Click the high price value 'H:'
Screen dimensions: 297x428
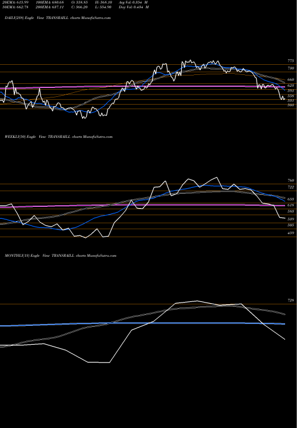[x=103, y=2]
